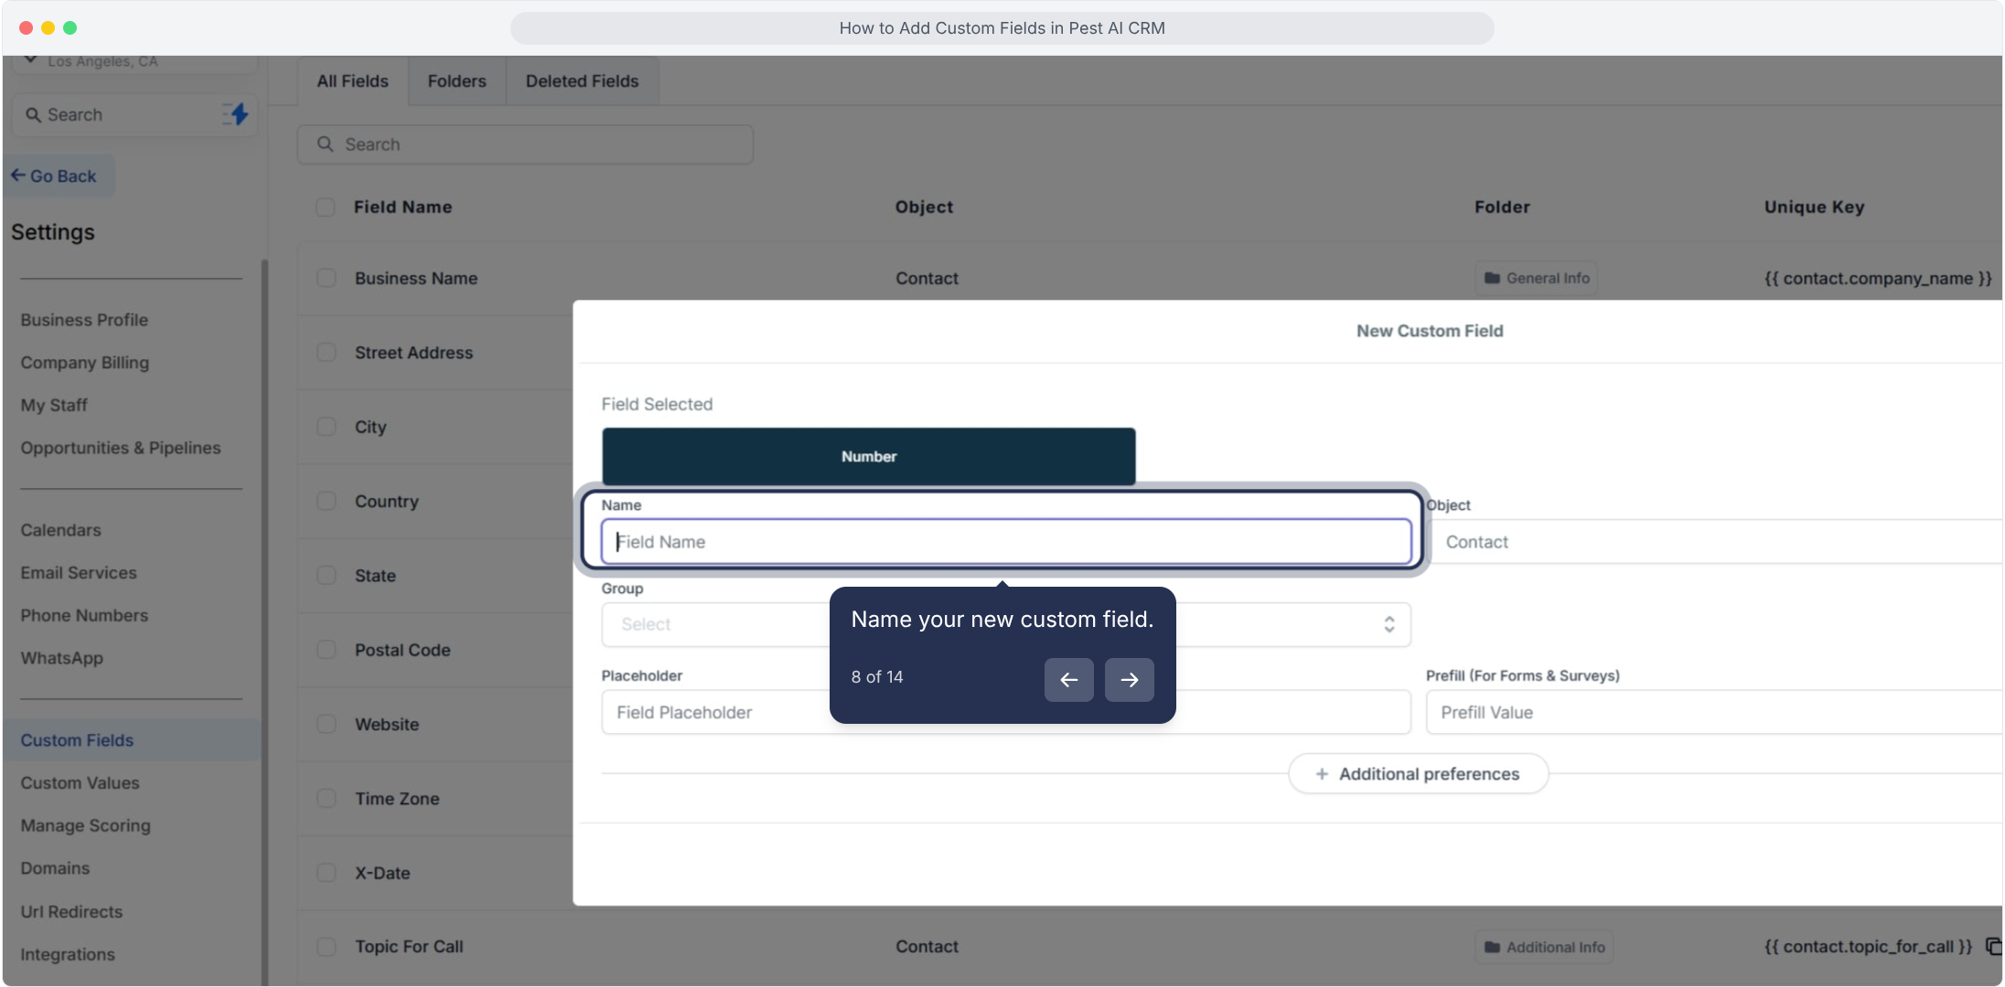
Task: Open Domains settings
Action: pos(55,868)
